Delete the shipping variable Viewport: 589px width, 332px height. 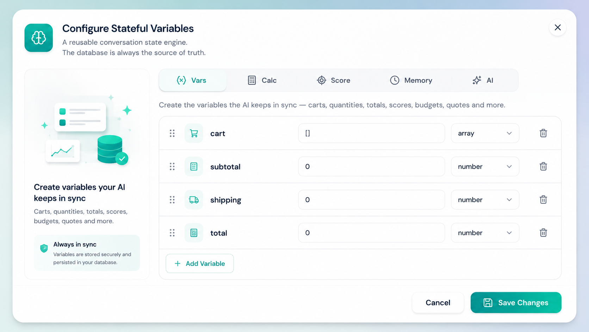click(x=543, y=200)
